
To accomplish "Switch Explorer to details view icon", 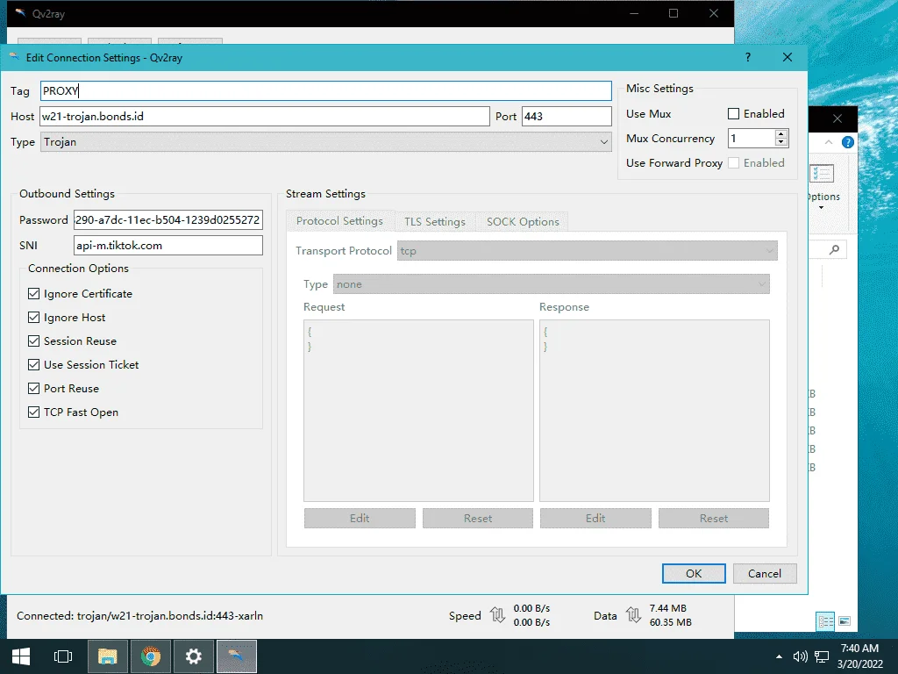I will click(825, 621).
